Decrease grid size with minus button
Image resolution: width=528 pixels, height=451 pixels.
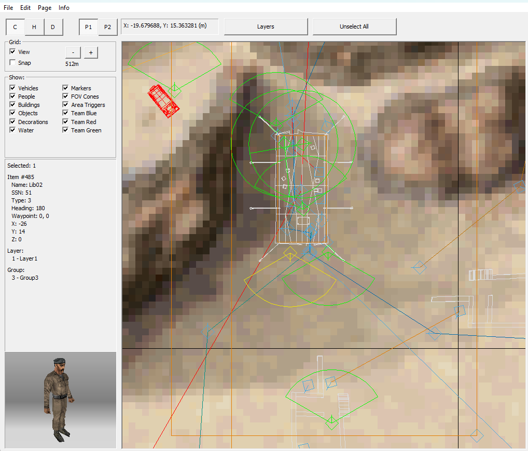[73, 52]
